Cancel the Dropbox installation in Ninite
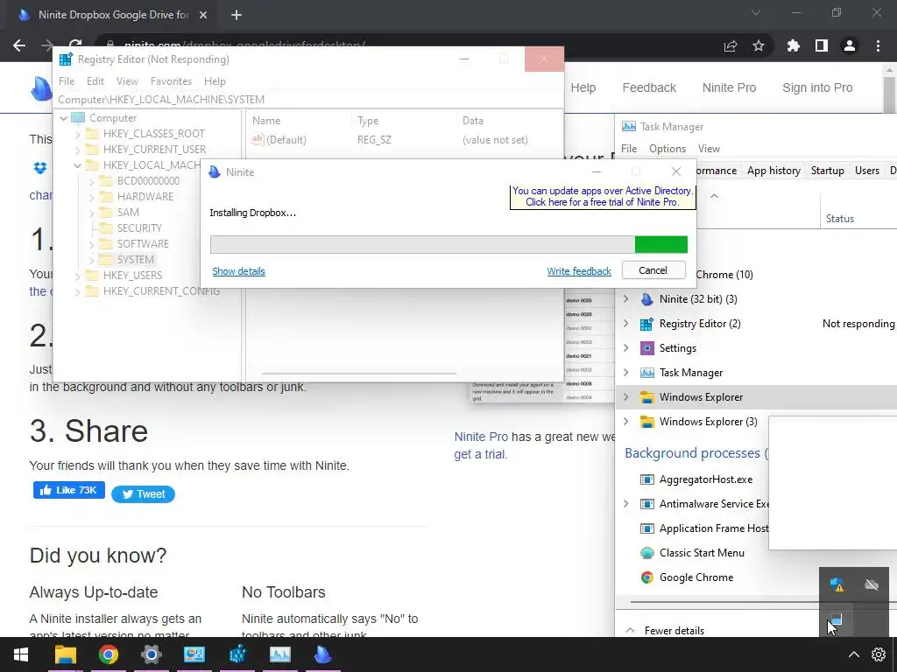Viewport: 897px width, 672px height. click(x=653, y=270)
